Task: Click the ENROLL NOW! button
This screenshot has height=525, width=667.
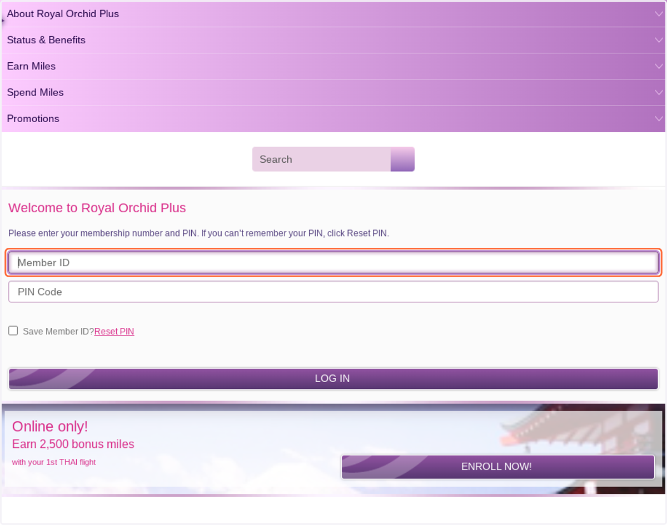Action: click(x=497, y=467)
